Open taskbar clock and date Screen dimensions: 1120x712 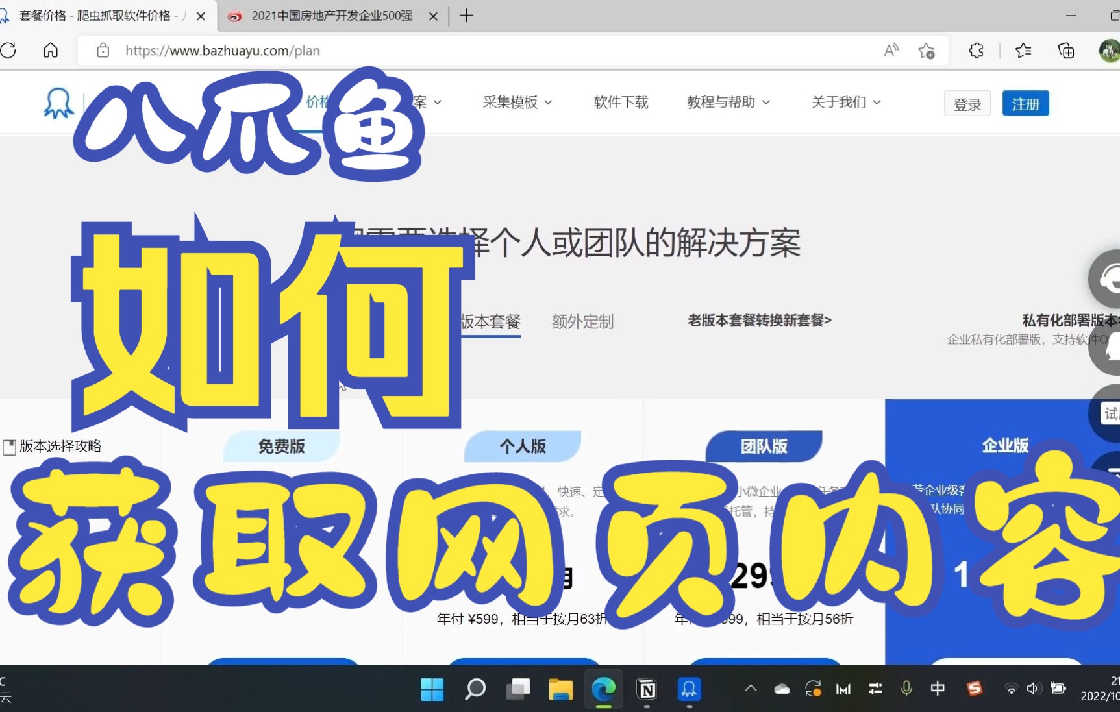[1101, 689]
